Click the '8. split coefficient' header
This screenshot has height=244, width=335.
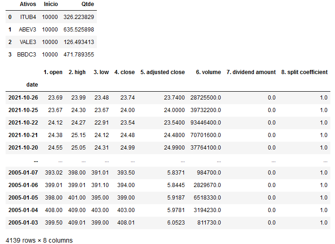pos(304,72)
